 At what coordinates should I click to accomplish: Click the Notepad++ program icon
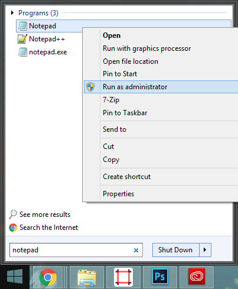tap(22, 39)
